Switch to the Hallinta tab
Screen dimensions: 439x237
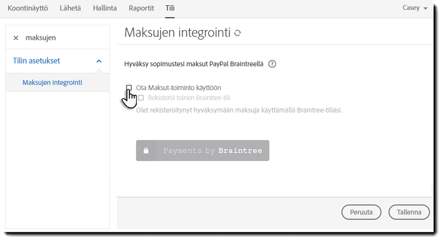click(x=105, y=8)
